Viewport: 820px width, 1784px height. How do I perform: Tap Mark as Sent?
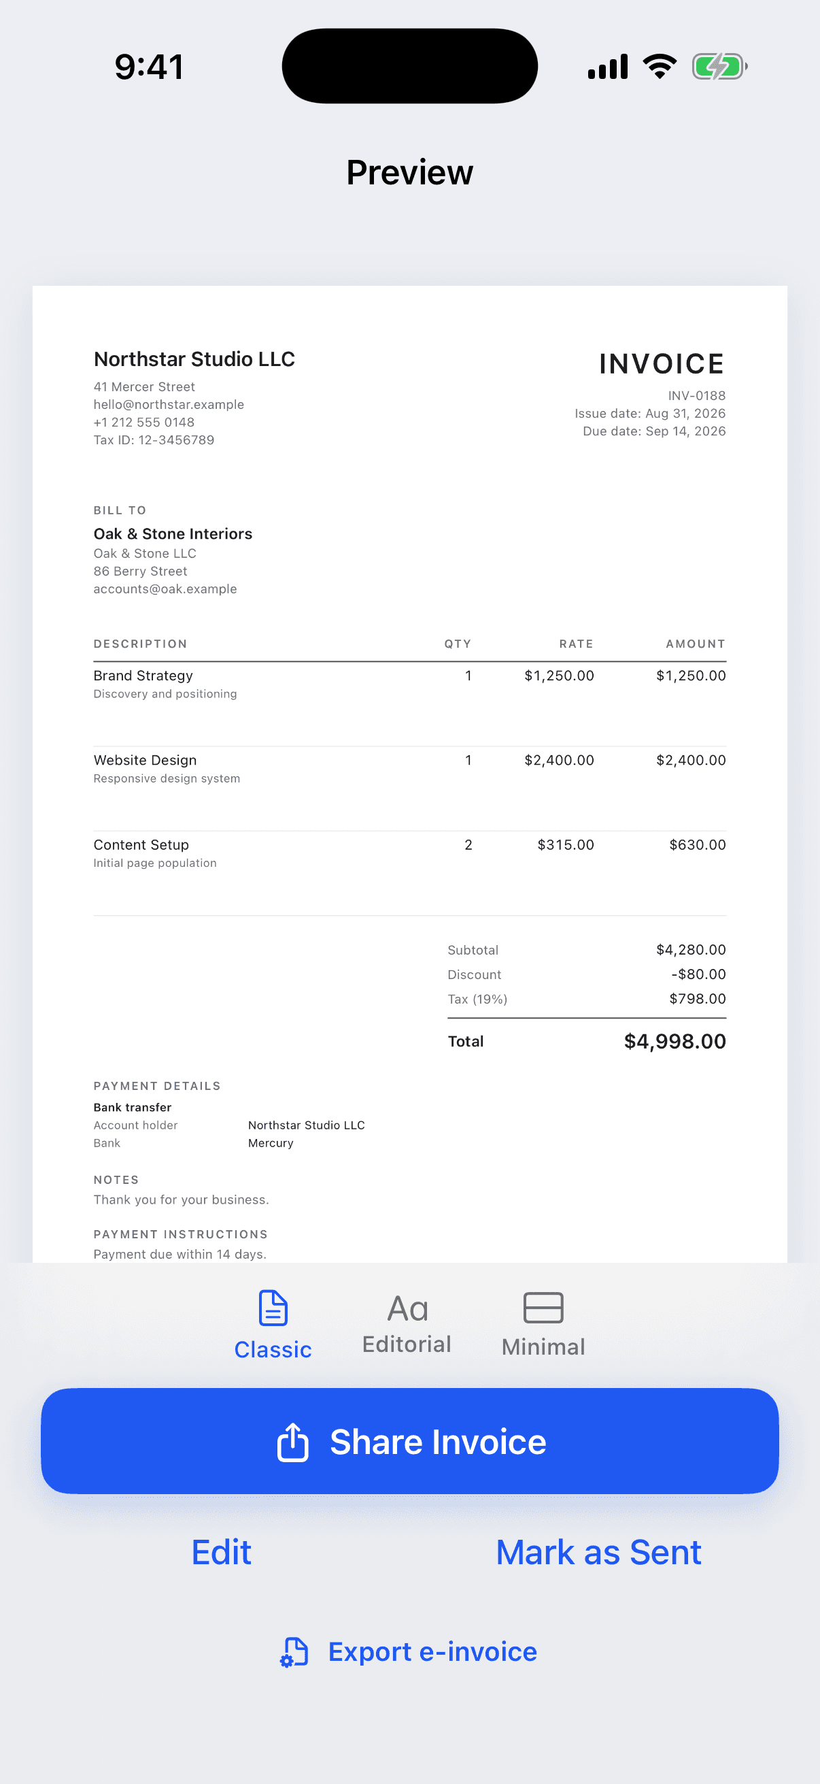point(598,1552)
